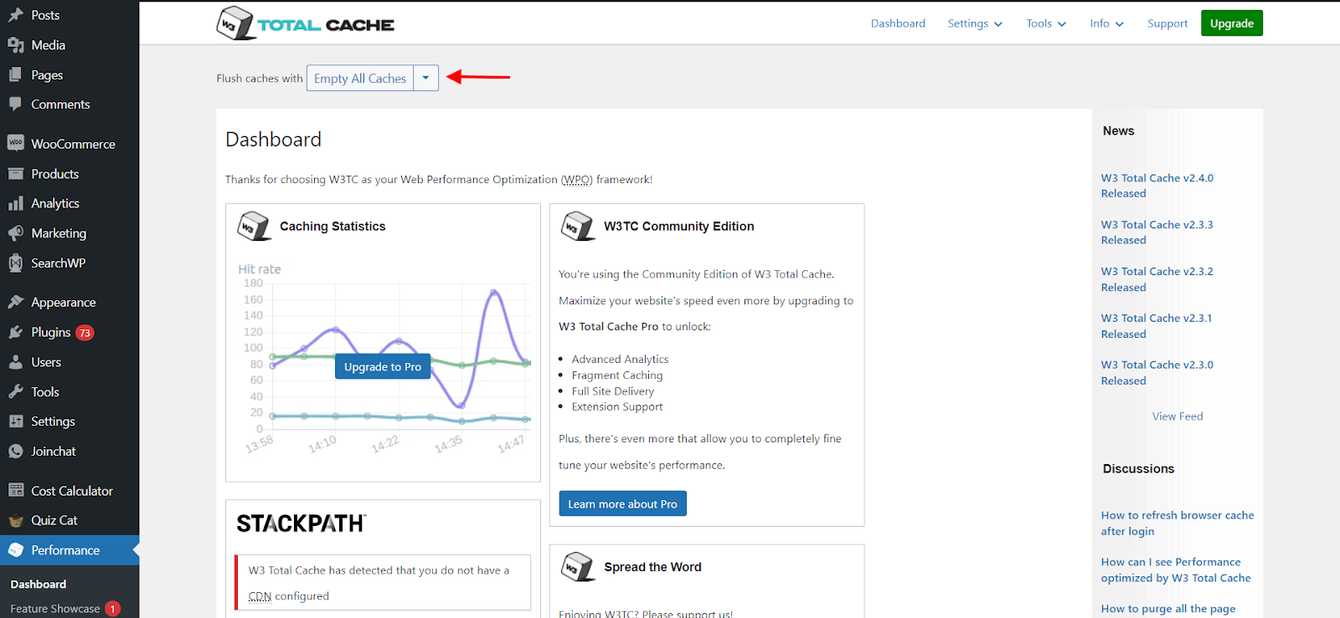This screenshot has height=618, width=1340.
Task: Click the Posts pin icon in sidebar
Action: tap(16, 15)
